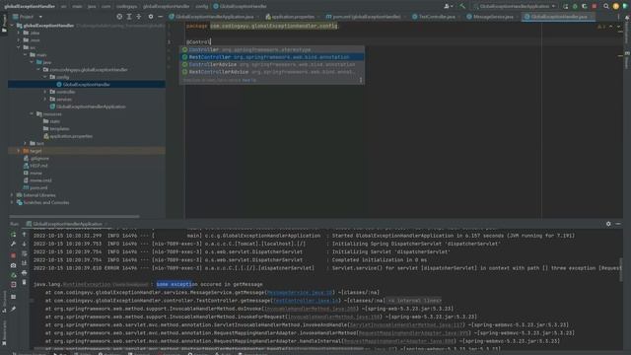Image resolution: width=631 pixels, height=355 pixels.
Task: Hide the Run tool window
Action: [618, 224]
